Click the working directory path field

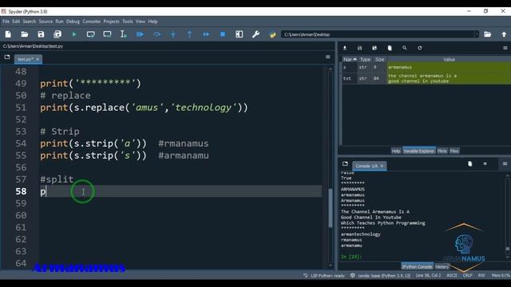[x=378, y=34]
